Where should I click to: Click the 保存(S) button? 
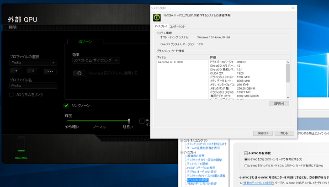[263, 133]
